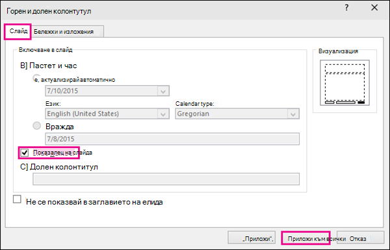Click the Пастет и час label
The width and height of the screenshot is (390, 250).
pyautogui.click(x=53, y=66)
